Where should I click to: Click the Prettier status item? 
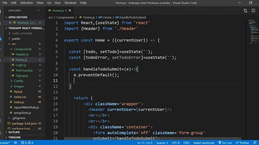[x=242, y=143]
